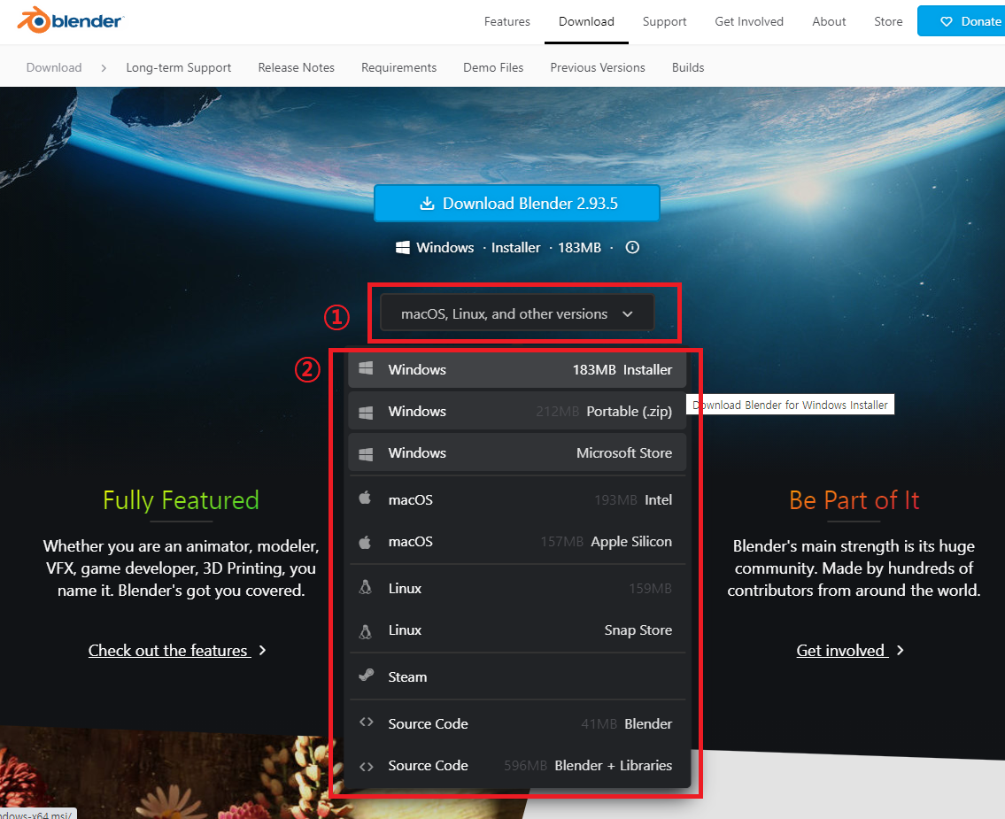Open the Features menu item
This screenshot has width=1005, height=819.
point(507,22)
